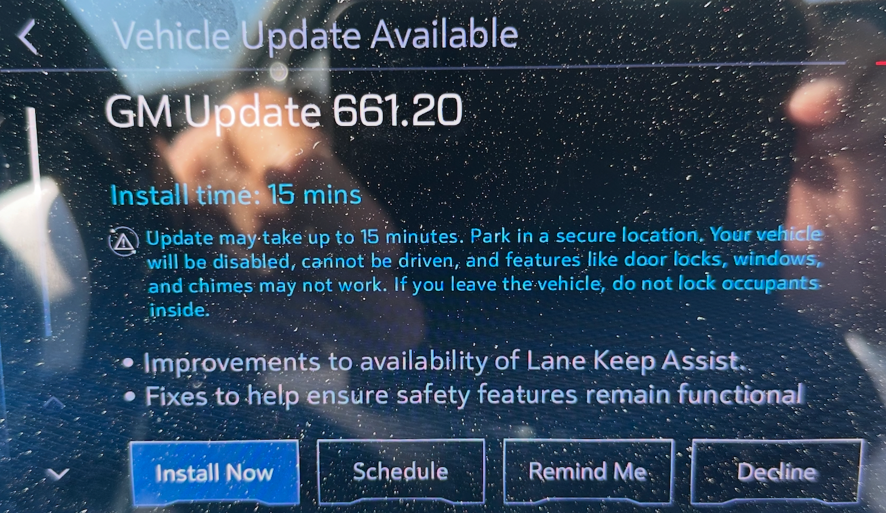Tap the update warning paragraph text

coord(484,272)
